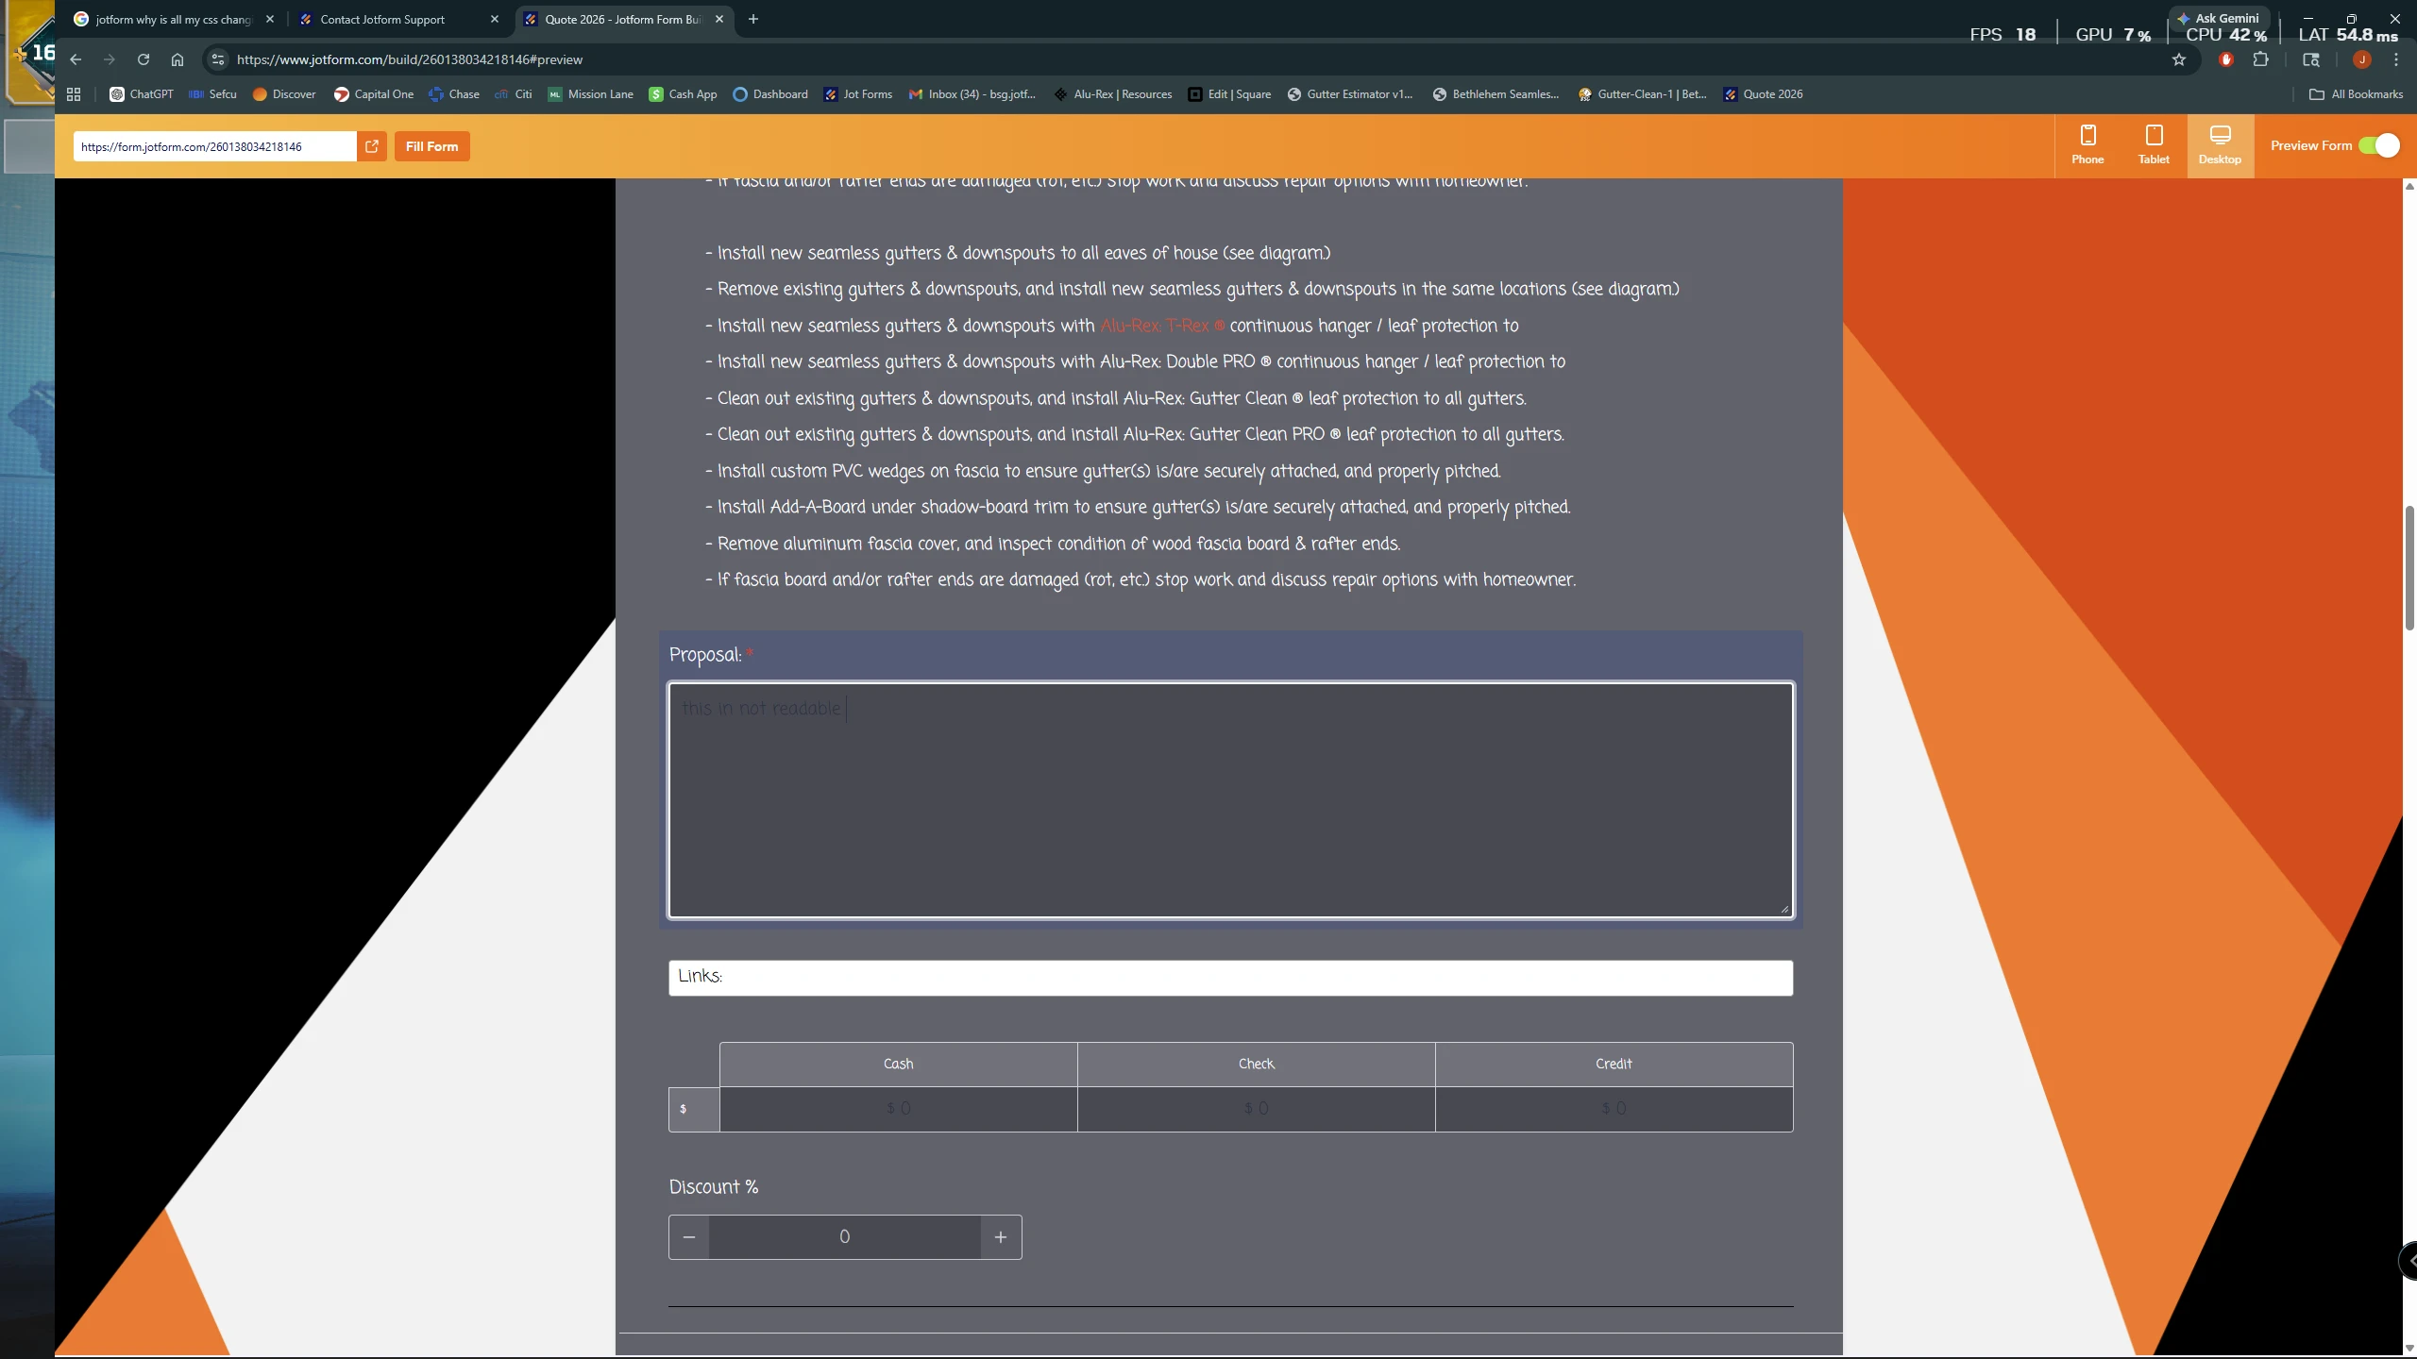Switch to Tablet preview mode

click(2154, 143)
